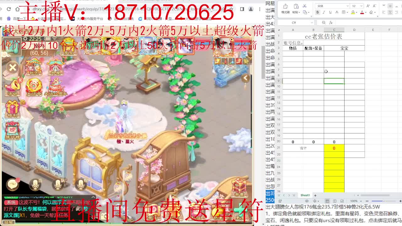Screen dimensions: 402x226
Task: Open the 大话八周年 anniversary icon
Action: click(55, 87)
